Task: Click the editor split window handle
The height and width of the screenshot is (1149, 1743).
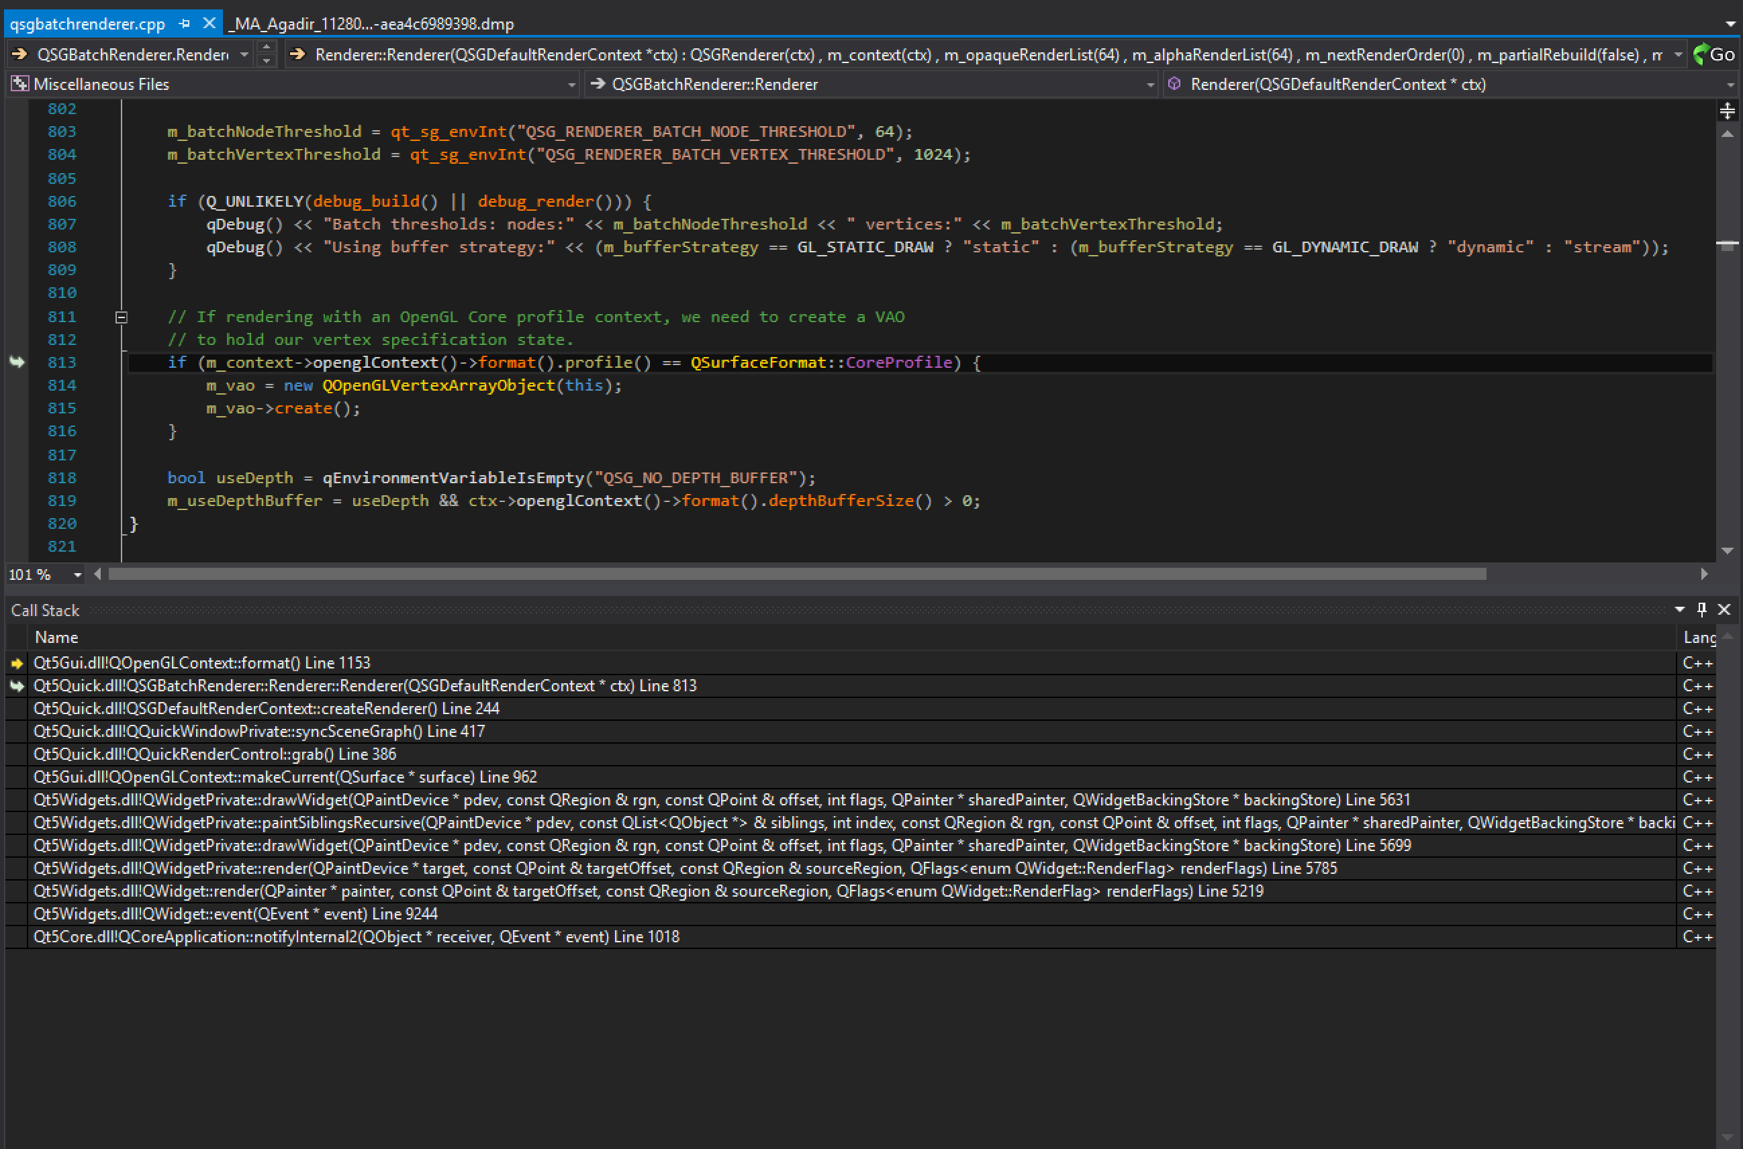Action: coord(1728,111)
